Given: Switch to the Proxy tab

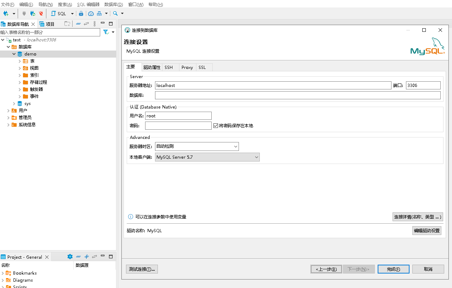Looking at the screenshot, I should (187, 67).
